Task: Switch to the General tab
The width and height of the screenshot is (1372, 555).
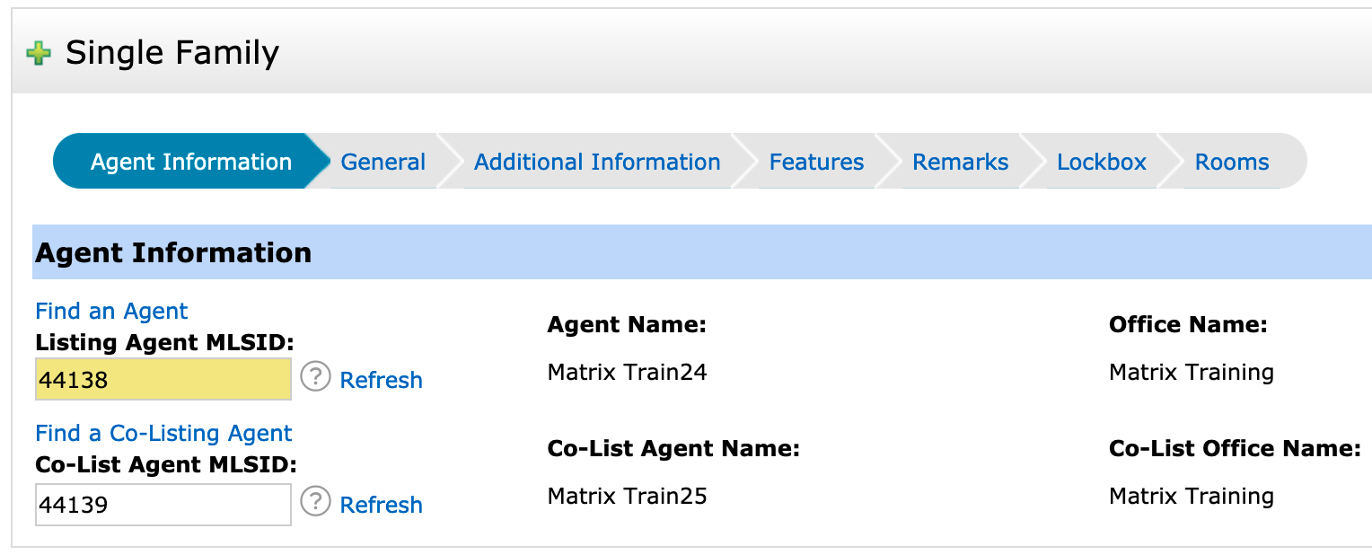Action: point(383,162)
